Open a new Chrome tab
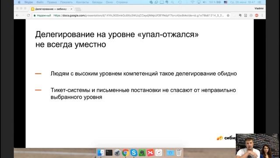This screenshot has width=280, height=158. (x=78, y=9)
